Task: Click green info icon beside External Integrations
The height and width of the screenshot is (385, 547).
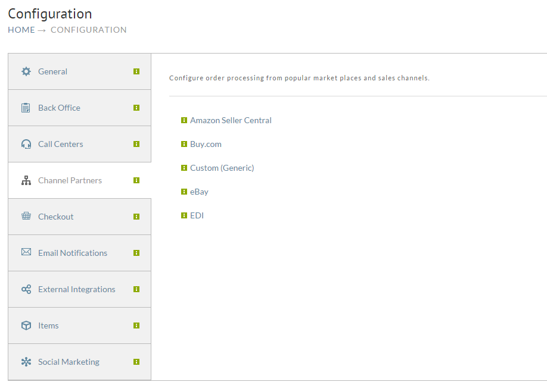Action: [x=136, y=289]
